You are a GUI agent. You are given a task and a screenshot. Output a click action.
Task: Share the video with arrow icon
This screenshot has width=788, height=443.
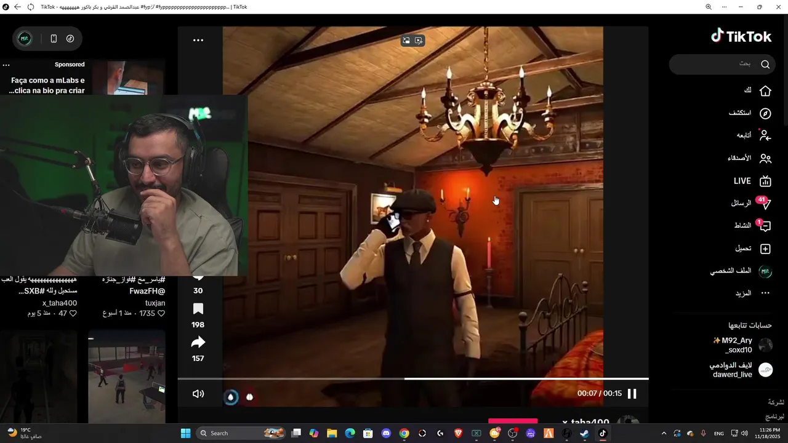pos(198,343)
